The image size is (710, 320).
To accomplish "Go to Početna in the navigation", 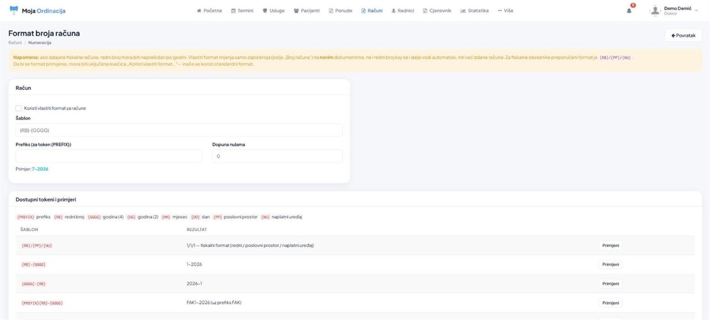I will coord(210,11).
